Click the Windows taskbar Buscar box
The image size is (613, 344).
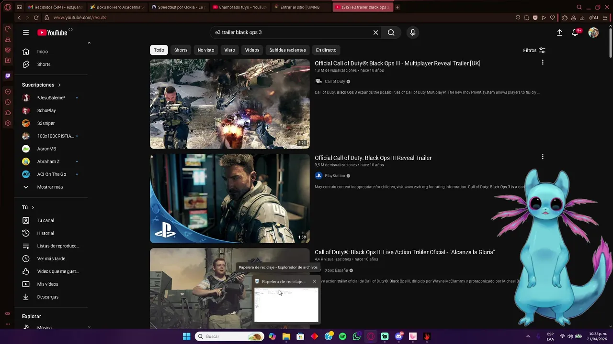230,336
